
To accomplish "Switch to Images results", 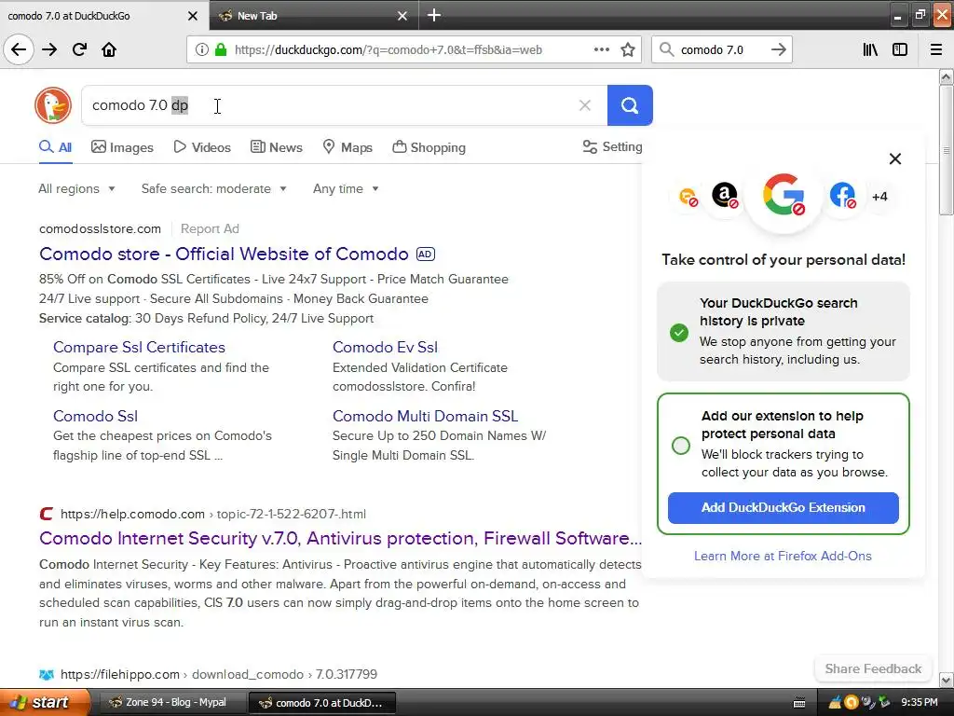I will click(x=122, y=147).
